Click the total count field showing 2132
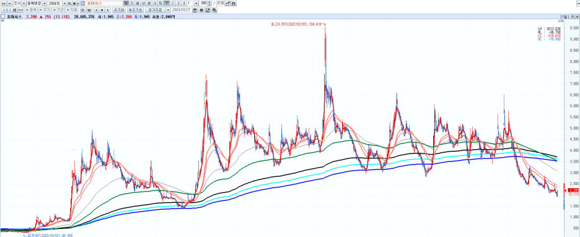580x237 pixels. [221, 3]
